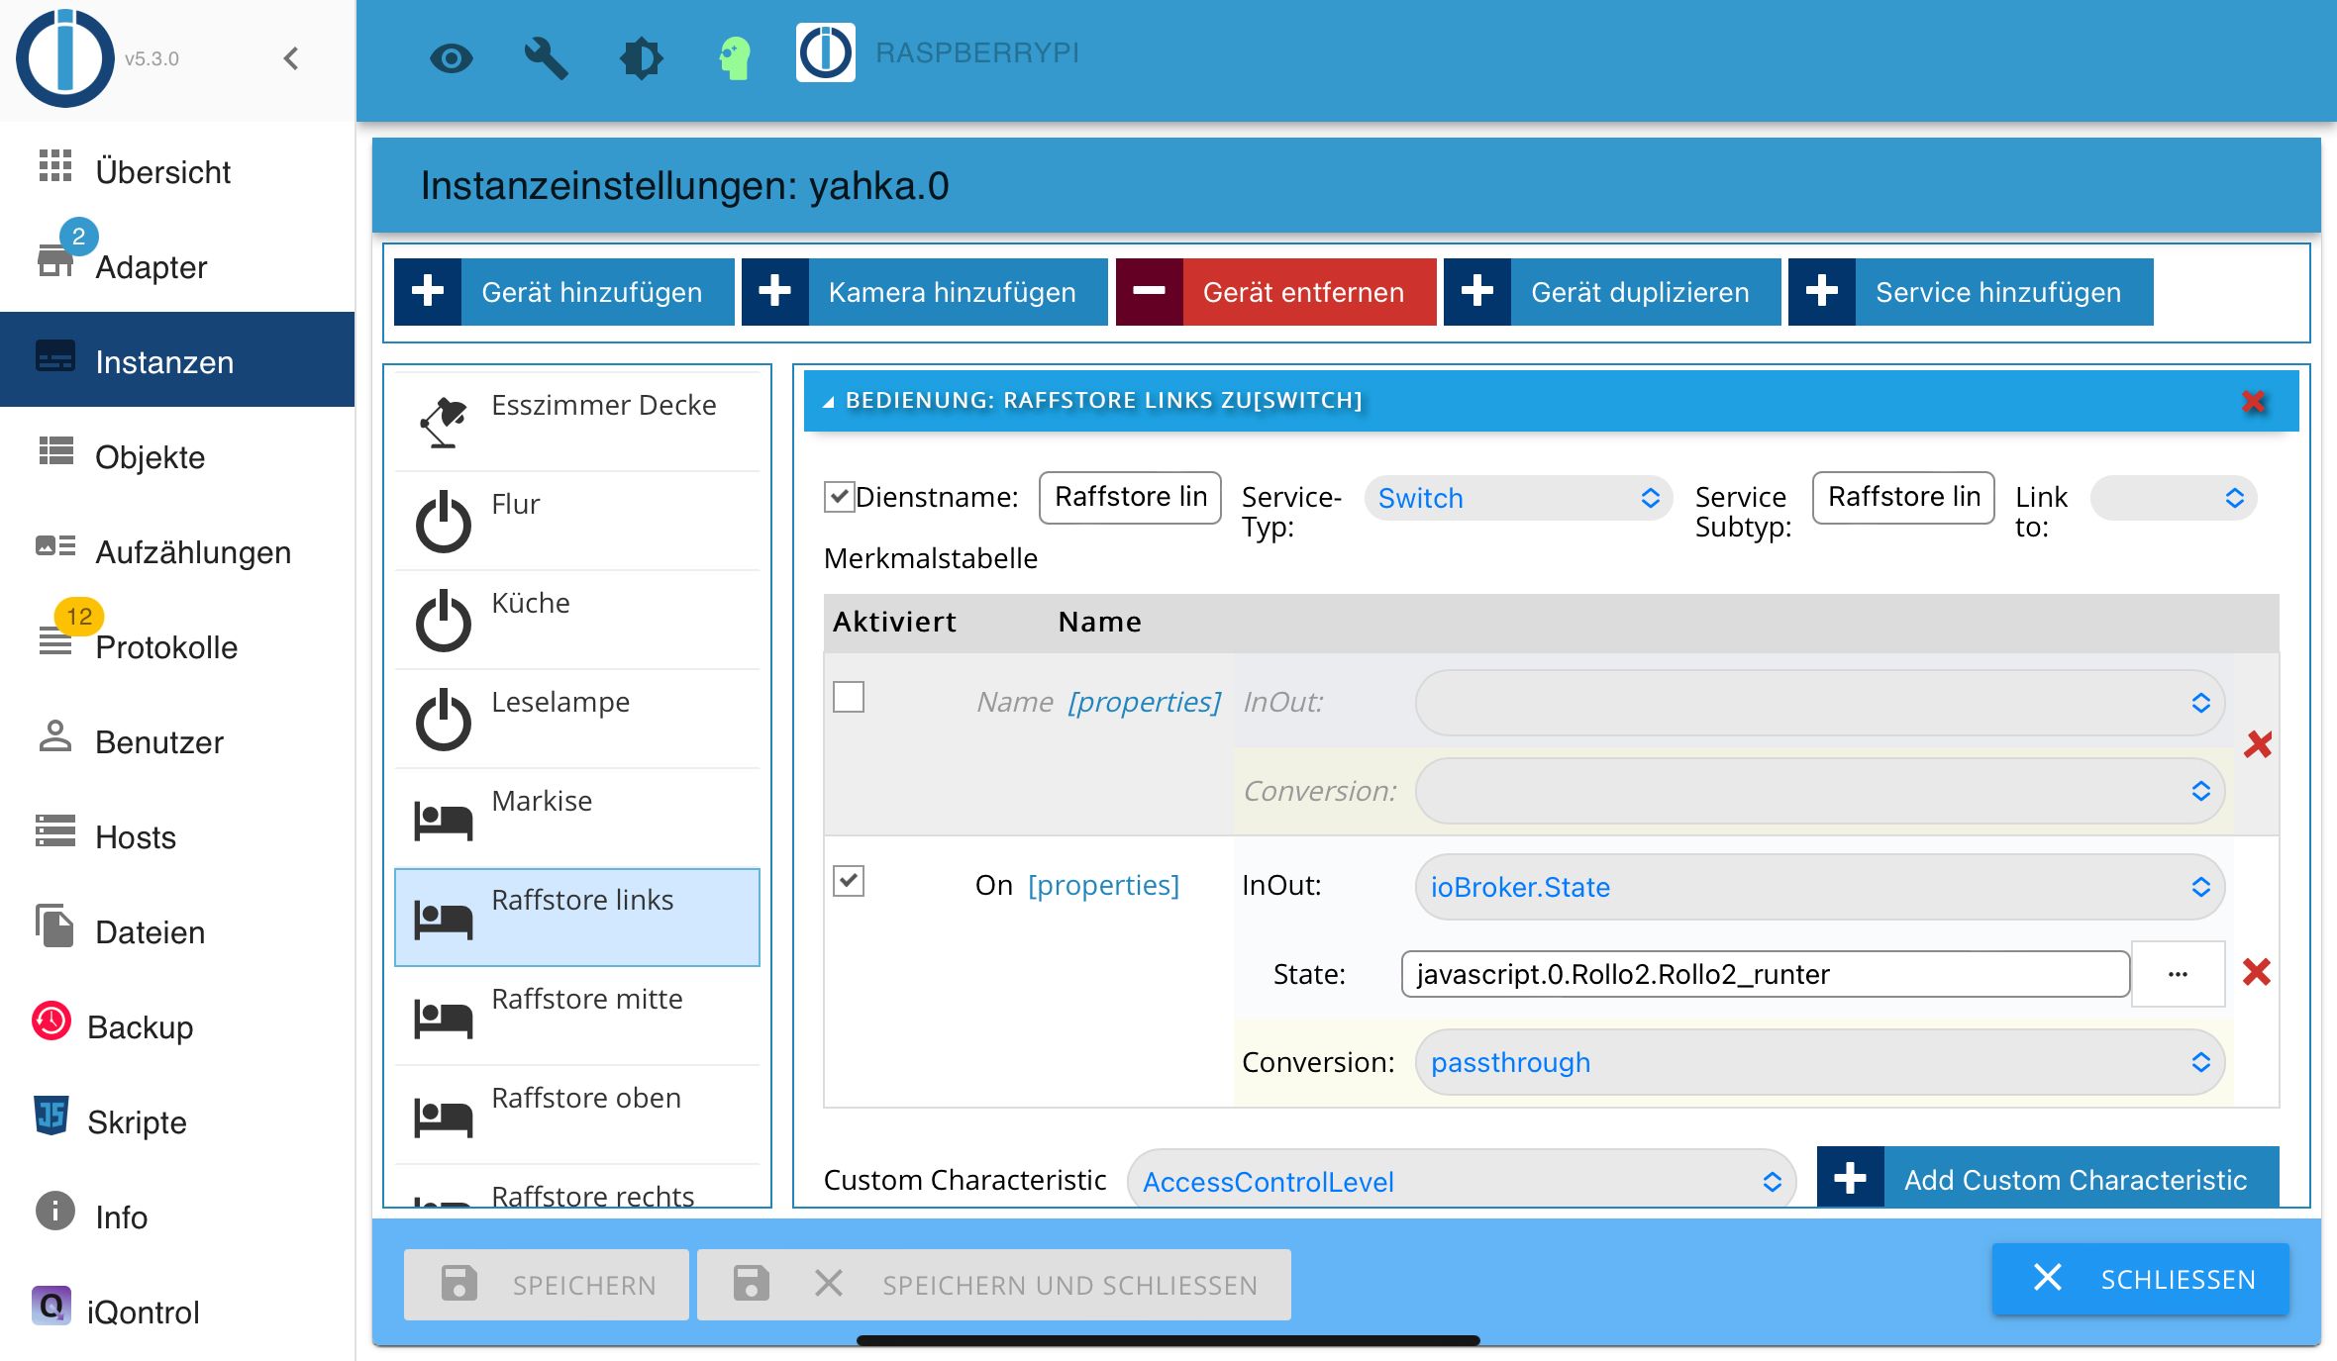Toggle the Dienstname checkbox
The image size is (2337, 1361).
[839, 496]
